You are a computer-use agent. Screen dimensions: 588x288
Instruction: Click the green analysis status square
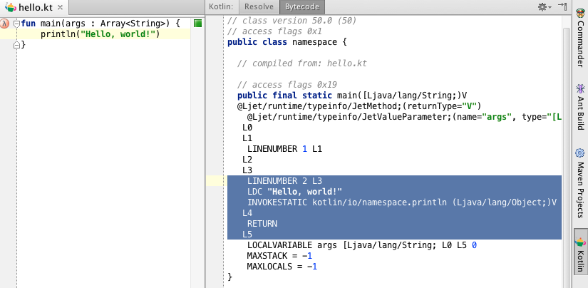pos(197,24)
